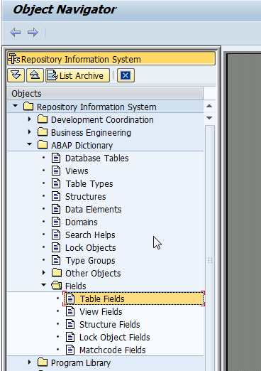261x371 pixels.
Task: Collapse the Fields folder
Action: (44, 285)
